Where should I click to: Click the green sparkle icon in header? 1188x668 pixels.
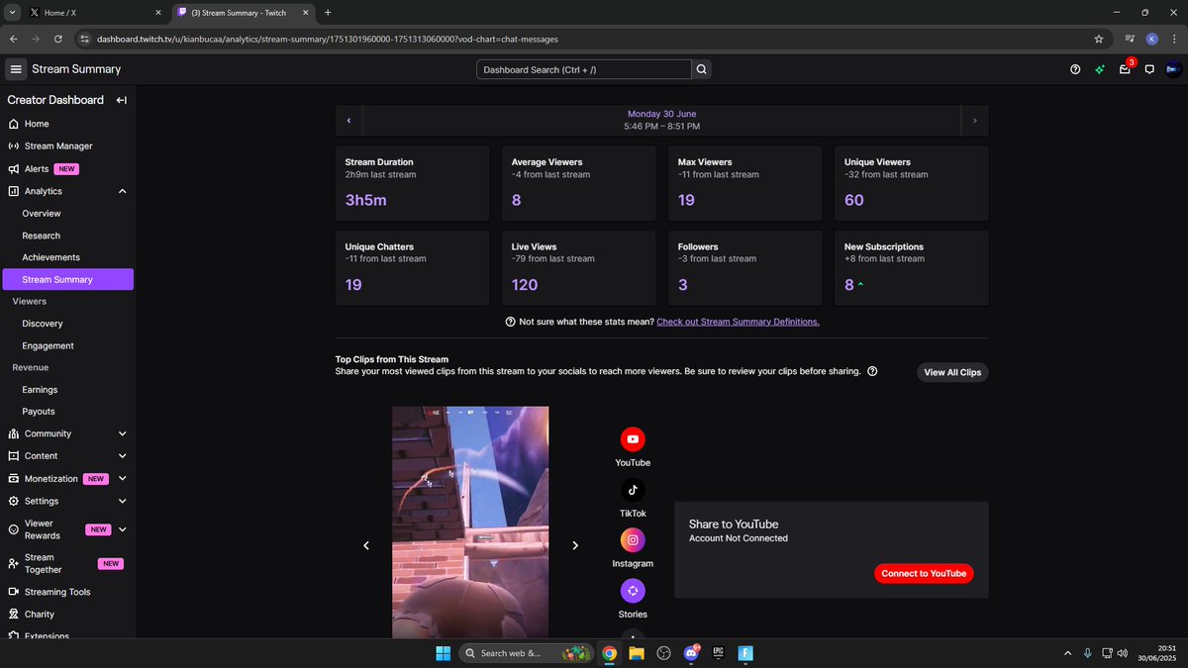click(x=1100, y=69)
